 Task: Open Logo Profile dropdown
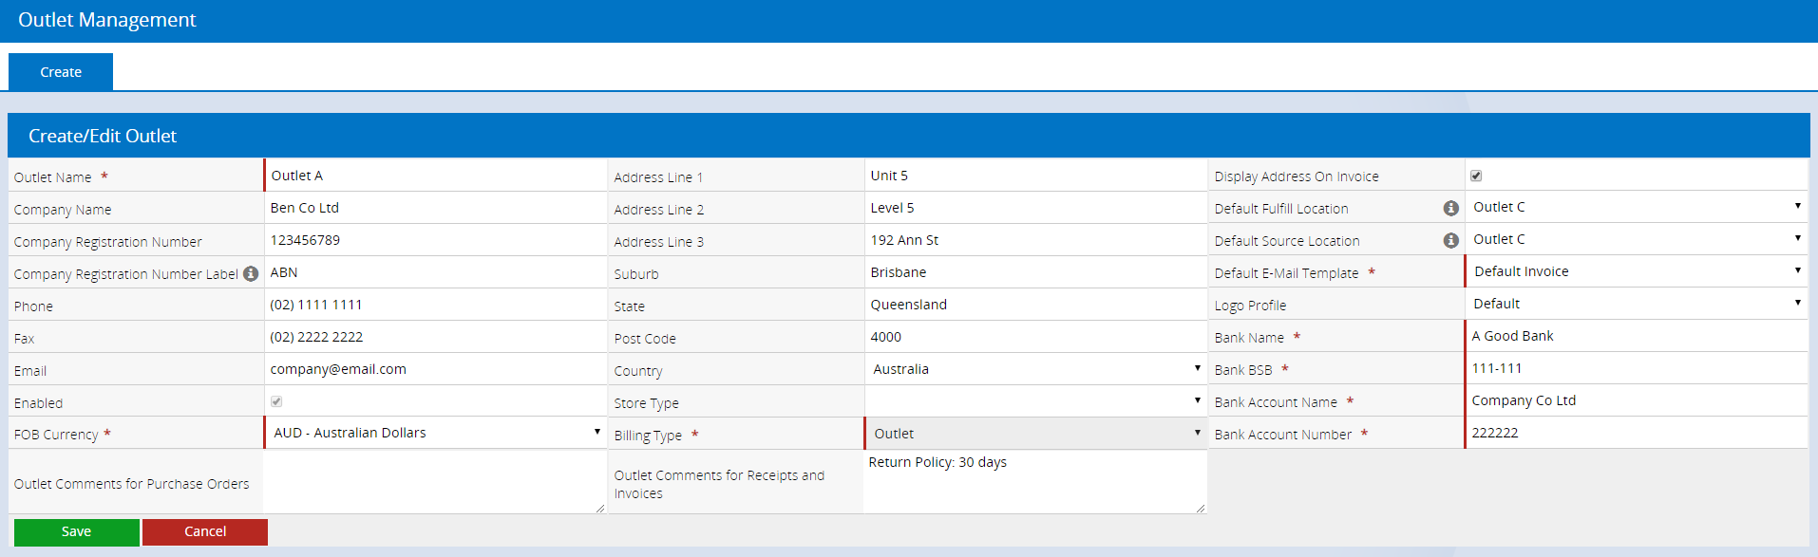click(x=1637, y=304)
